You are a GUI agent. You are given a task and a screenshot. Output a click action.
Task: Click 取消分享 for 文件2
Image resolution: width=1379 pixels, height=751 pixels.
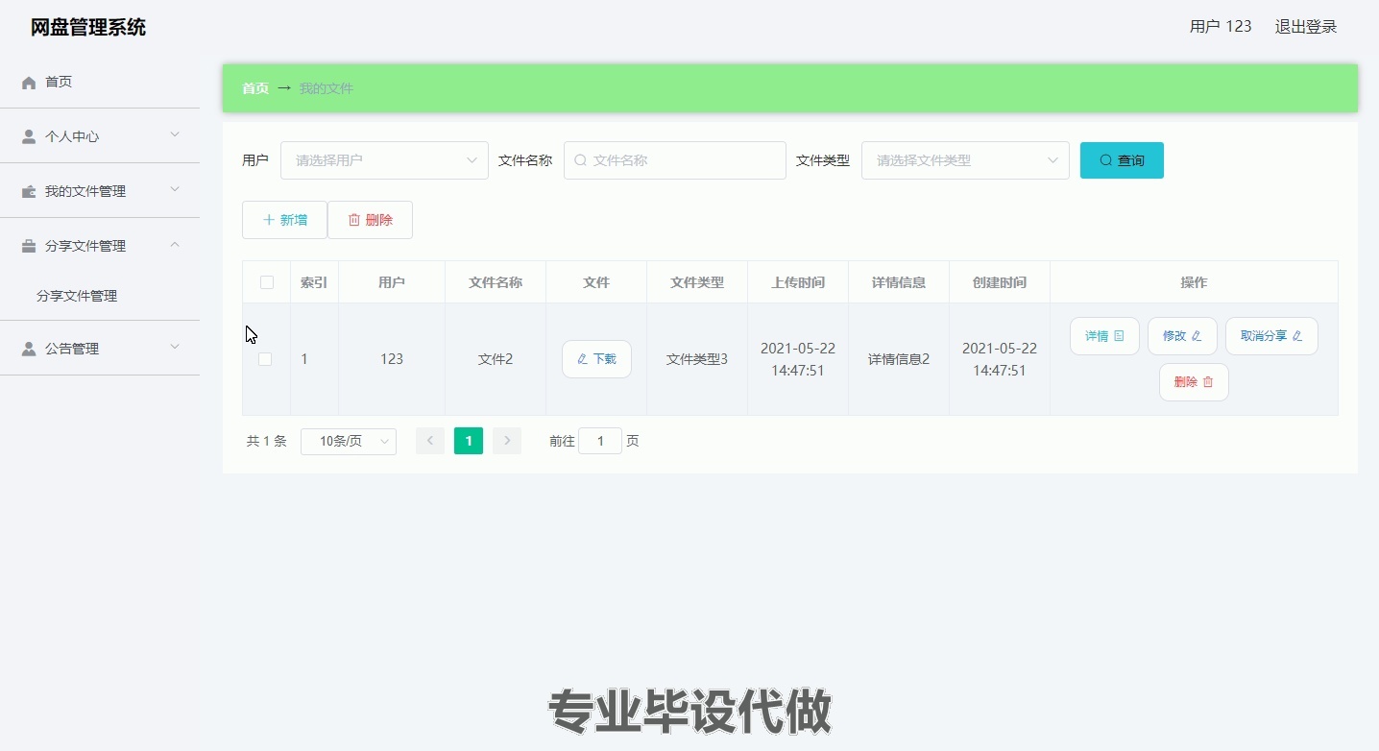(1271, 336)
